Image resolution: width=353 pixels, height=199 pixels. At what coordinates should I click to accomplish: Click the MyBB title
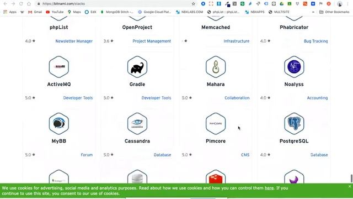[59, 141]
